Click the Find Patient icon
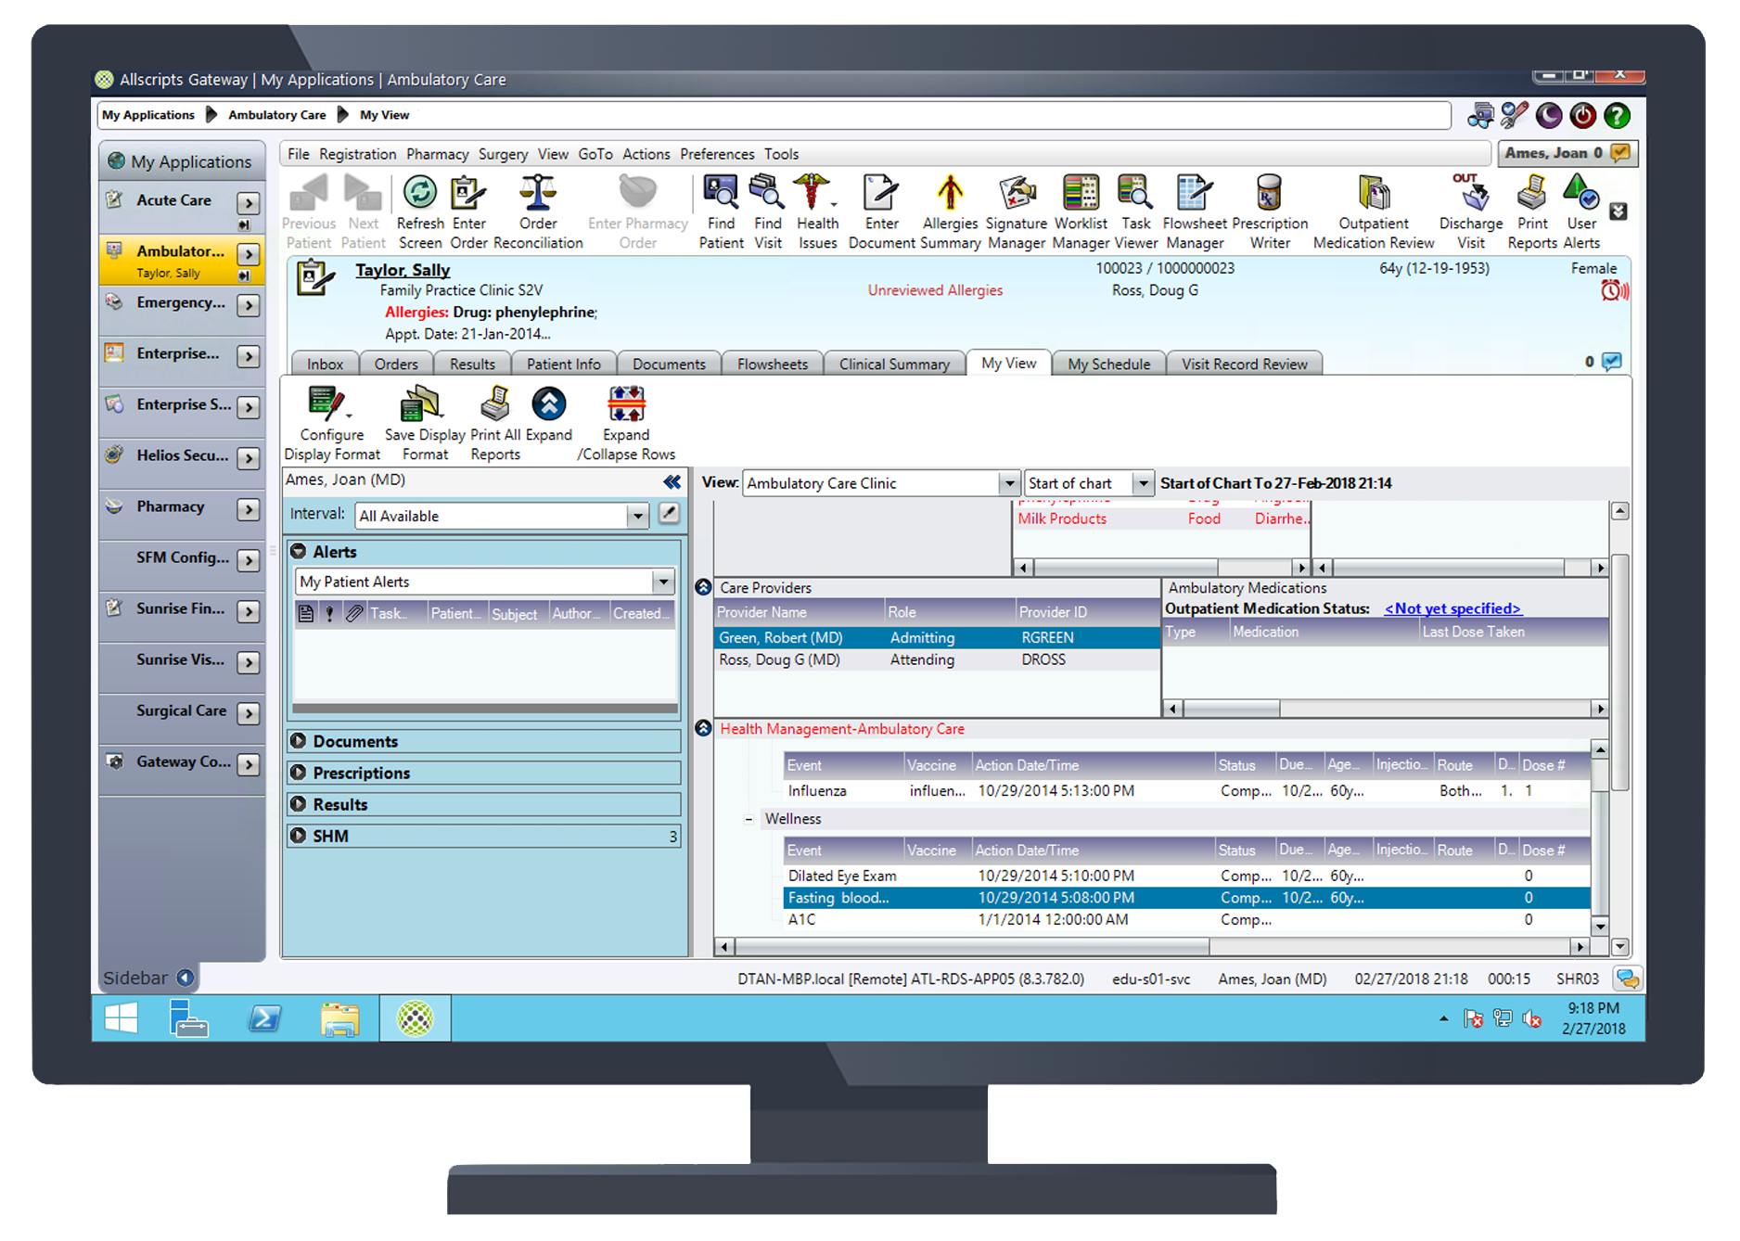Viewport: 1740px width, 1241px height. 721,192
